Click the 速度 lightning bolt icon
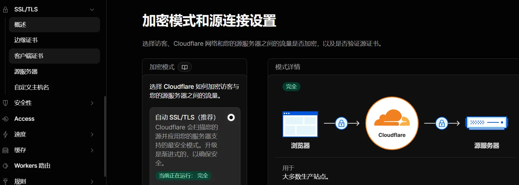 click(x=5, y=134)
